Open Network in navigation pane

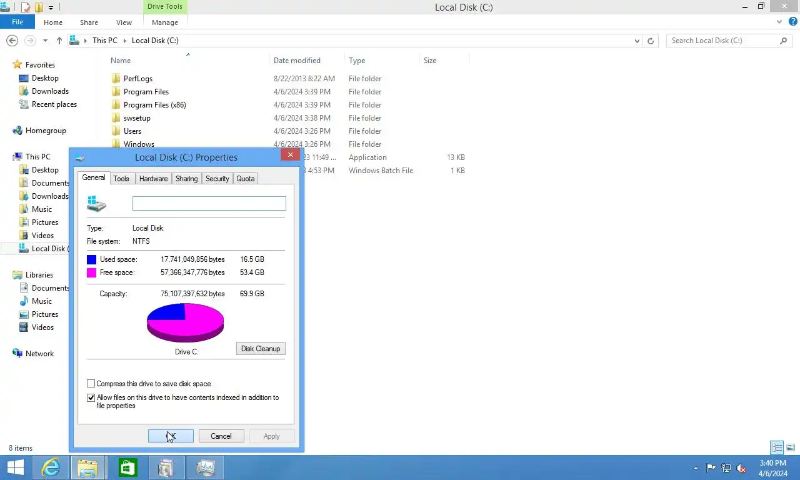pos(39,354)
